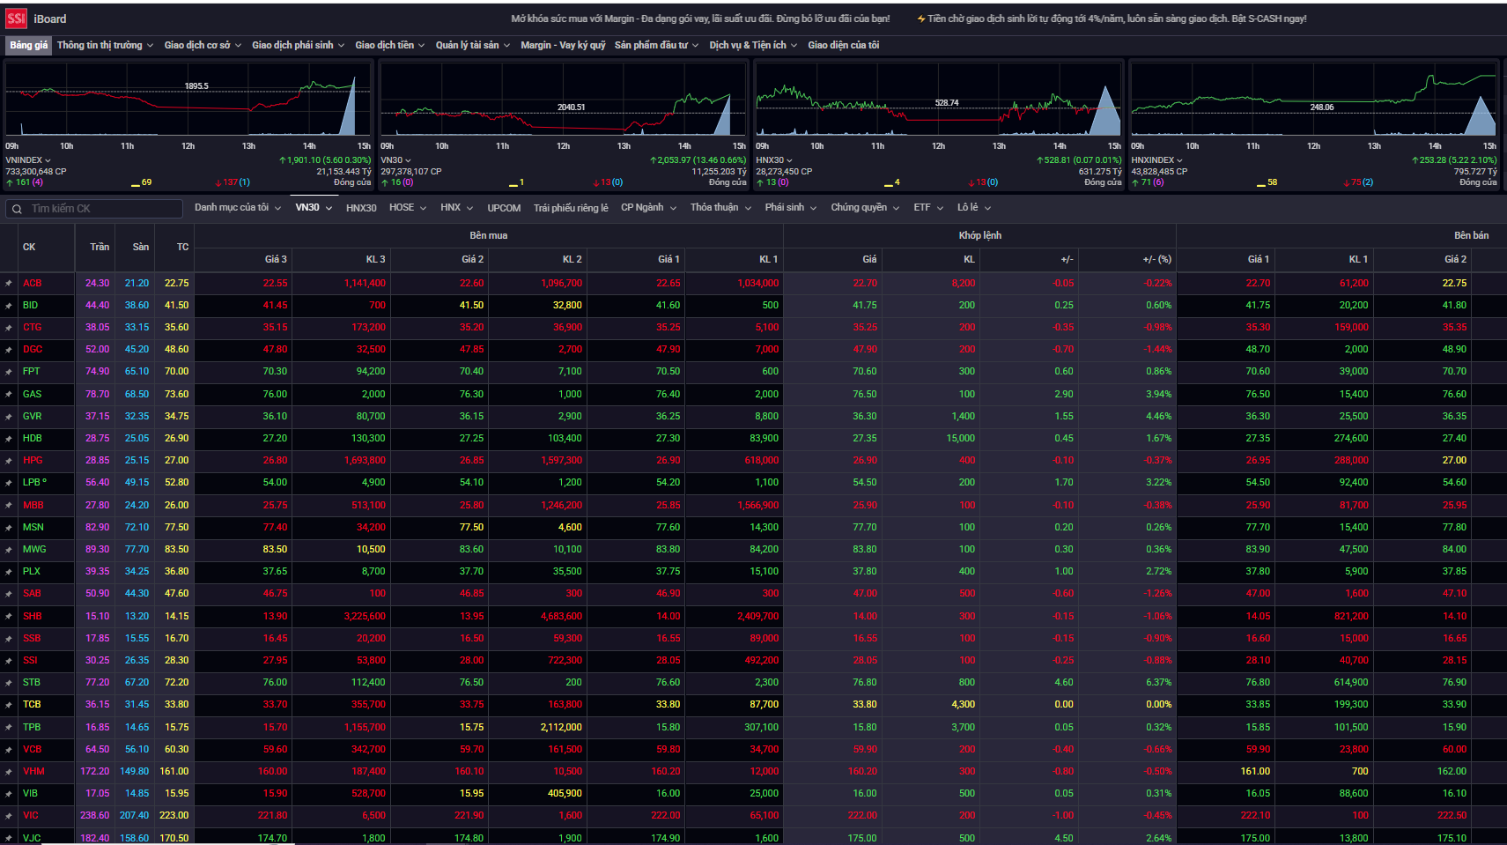Click the Tìm kiếm CK search field
This screenshot has height=845, width=1507.
pyautogui.click(x=95, y=209)
